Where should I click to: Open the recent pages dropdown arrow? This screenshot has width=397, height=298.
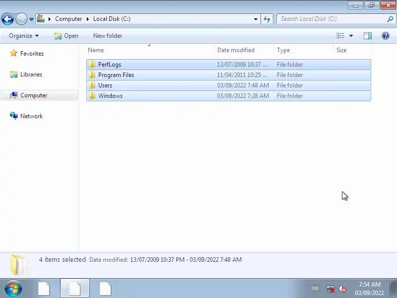(x=31, y=19)
